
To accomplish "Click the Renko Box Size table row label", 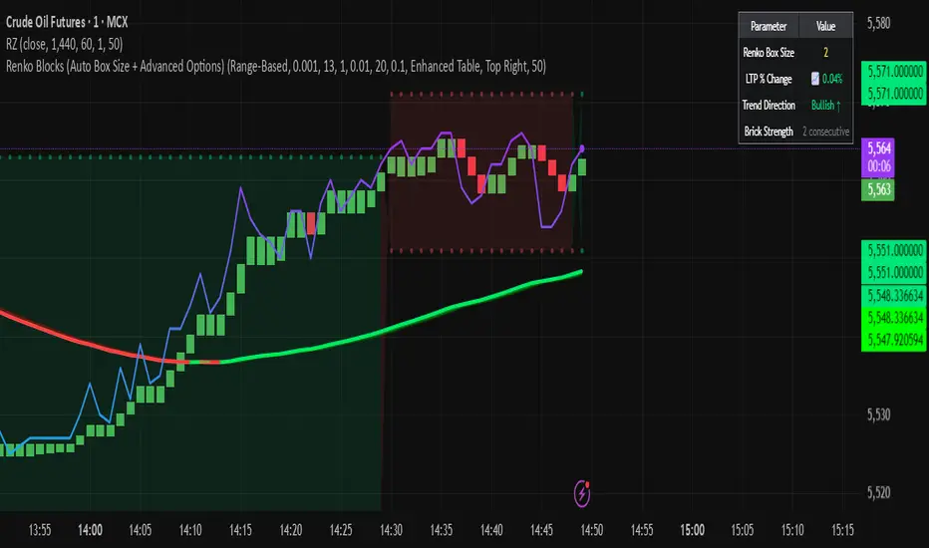I will tap(769, 53).
